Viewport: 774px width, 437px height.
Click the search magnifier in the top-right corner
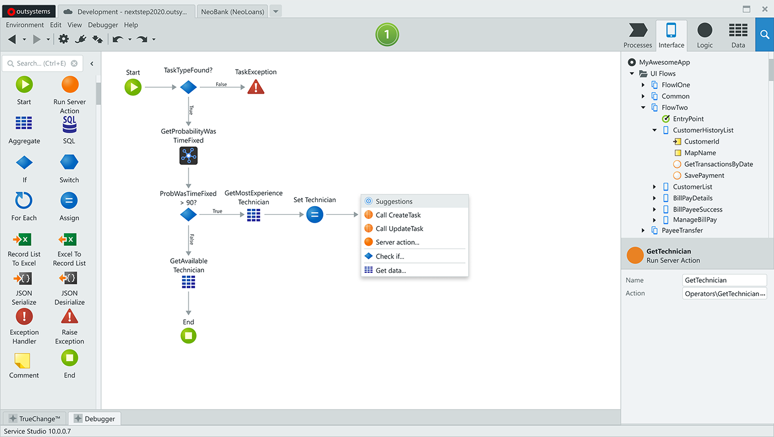coord(765,34)
